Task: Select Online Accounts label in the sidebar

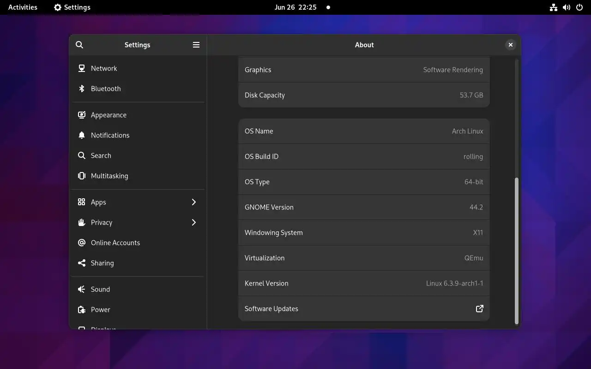Action: pyautogui.click(x=115, y=243)
